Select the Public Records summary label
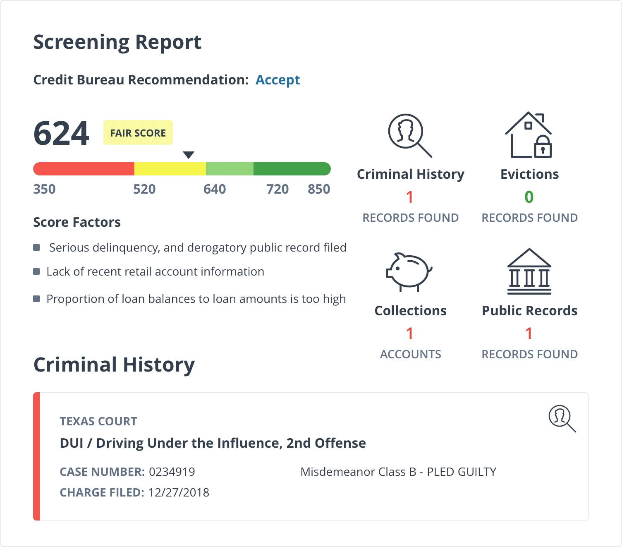The image size is (622, 547). [x=529, y=311]
